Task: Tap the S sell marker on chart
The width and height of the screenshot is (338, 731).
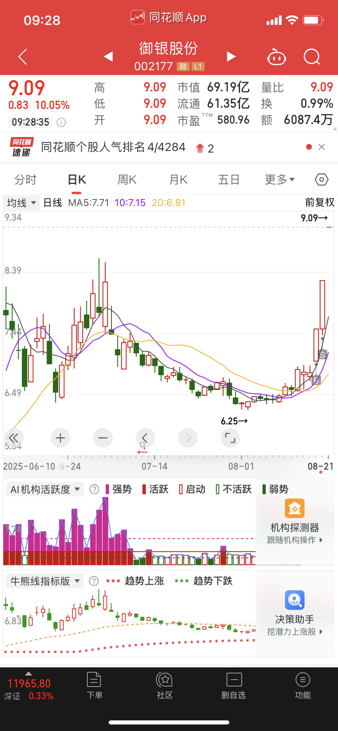Action: pyautogui.click(x=322, y=354)
